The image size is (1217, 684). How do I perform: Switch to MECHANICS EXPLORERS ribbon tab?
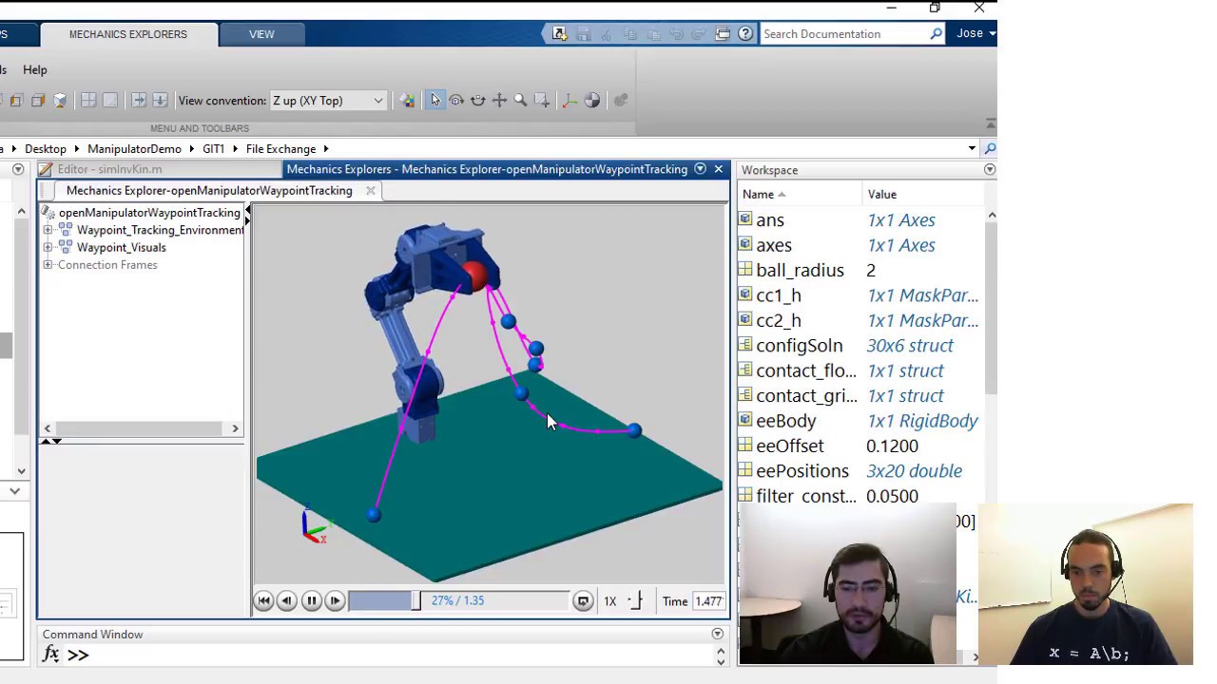(128, 34)
